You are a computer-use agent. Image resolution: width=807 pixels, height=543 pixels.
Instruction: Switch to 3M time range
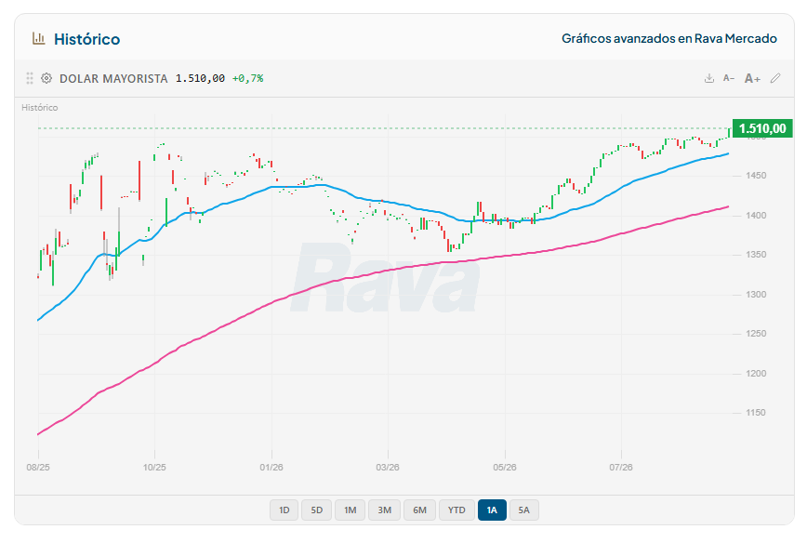(x=385, y=510)
